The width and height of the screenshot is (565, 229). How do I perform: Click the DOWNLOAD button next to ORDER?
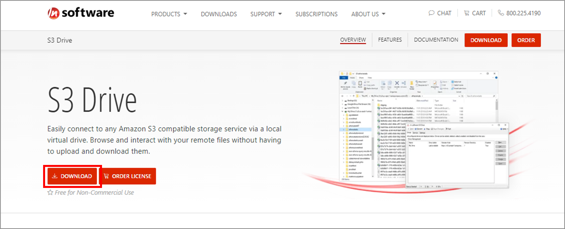point(486,40)
